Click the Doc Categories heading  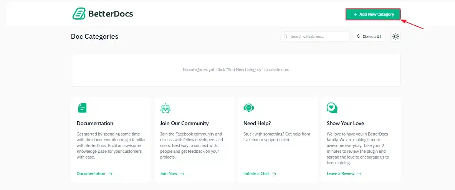pyautogui.click(x=94, y=36)
